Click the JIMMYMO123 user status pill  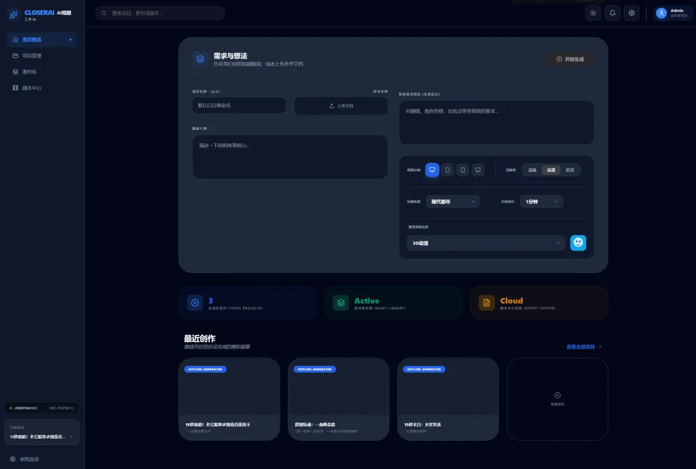point(42,408)
